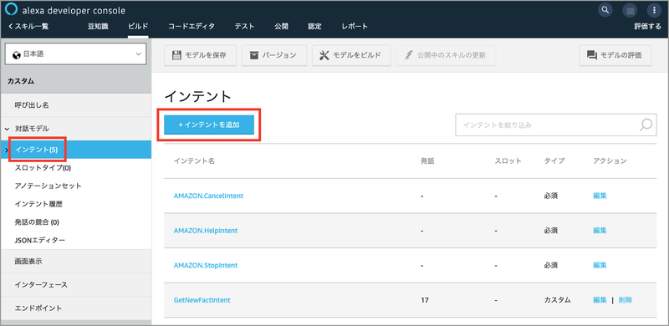The width and height of the screenshot is (669, 326).
Task: Click the スロット column header
Action: click(508, 160)
